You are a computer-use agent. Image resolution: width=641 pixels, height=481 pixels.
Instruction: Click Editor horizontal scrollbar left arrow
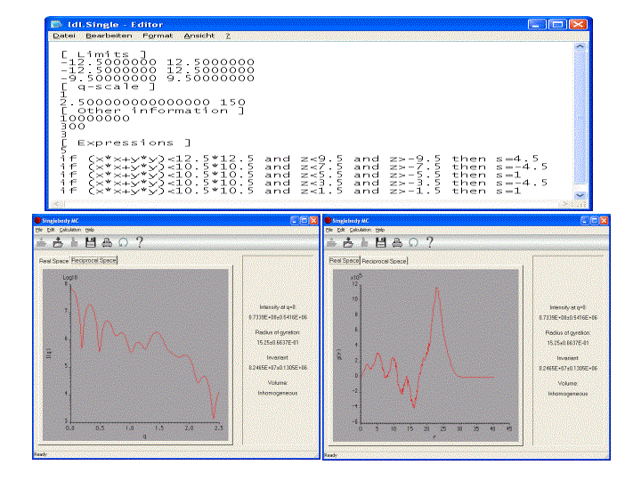point(58,204)
